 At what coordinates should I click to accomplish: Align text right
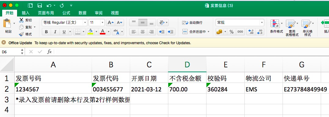152,32
